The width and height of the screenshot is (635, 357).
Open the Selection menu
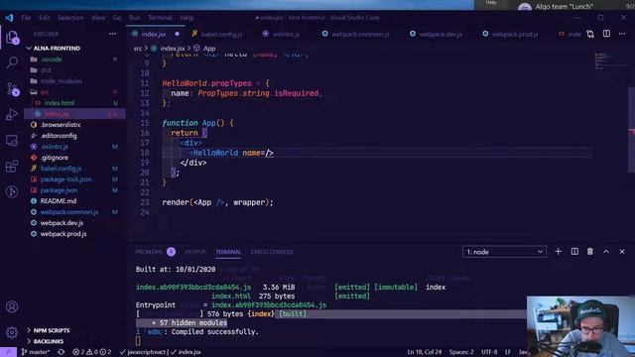[70, 18]
